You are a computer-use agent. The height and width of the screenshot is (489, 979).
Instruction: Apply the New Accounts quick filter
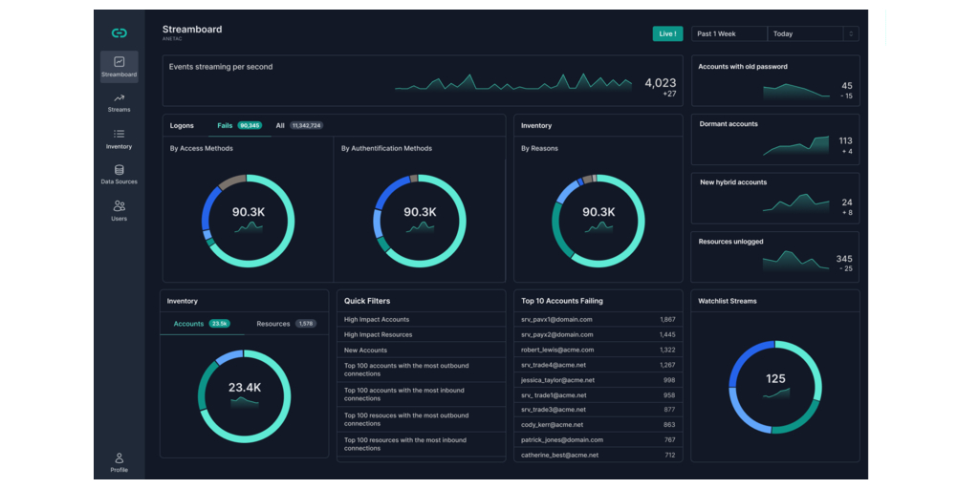pos(366,351)
